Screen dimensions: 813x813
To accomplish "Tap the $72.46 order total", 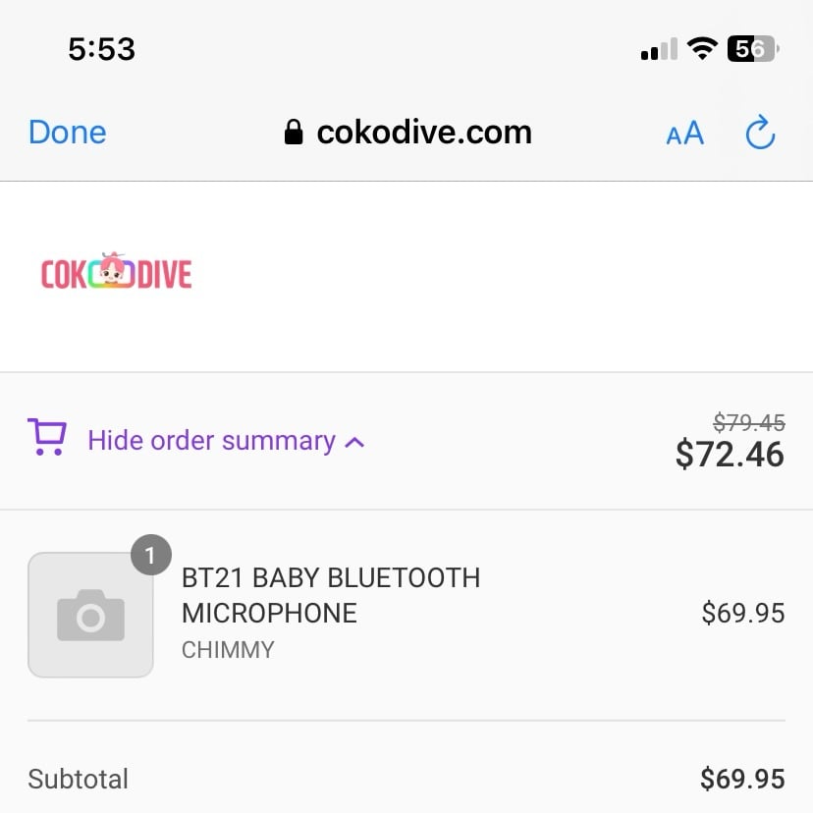I will click(730, 455).
